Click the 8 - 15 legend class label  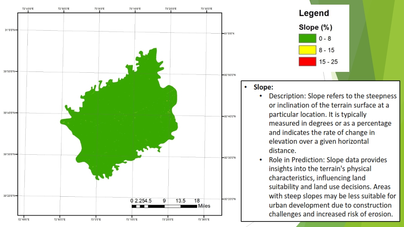(326, 50)
